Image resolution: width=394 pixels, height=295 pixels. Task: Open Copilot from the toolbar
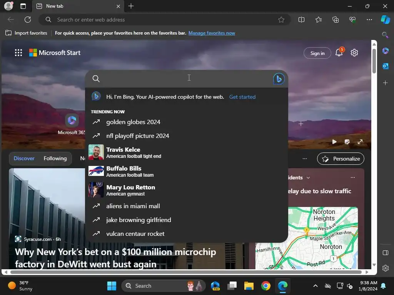tap(385, 20)
